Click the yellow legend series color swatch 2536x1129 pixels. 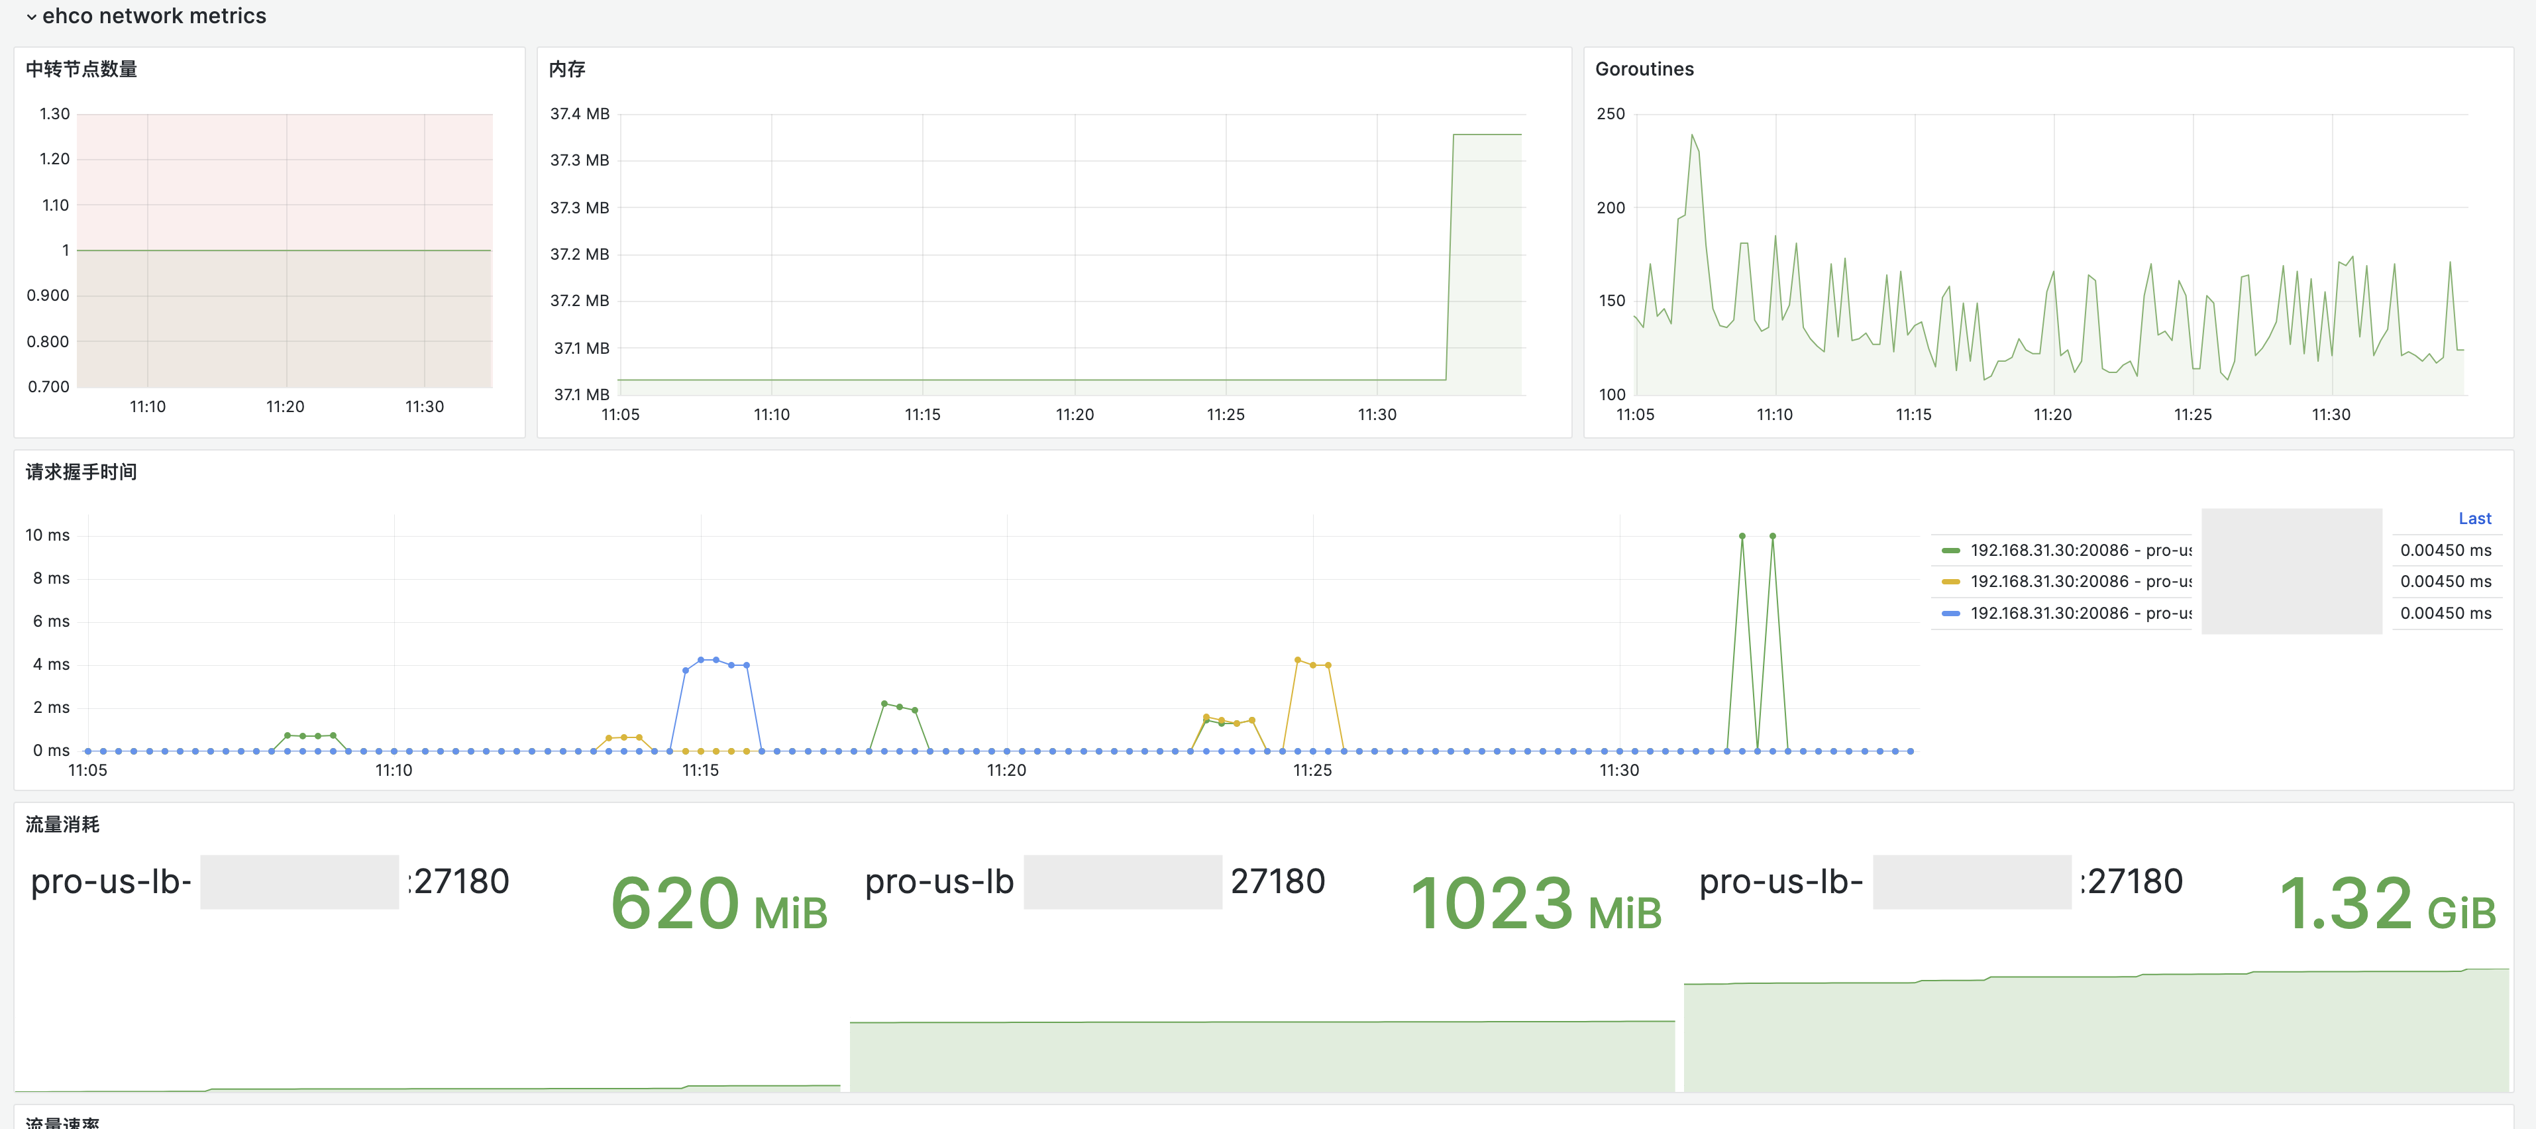point(1950,582)
